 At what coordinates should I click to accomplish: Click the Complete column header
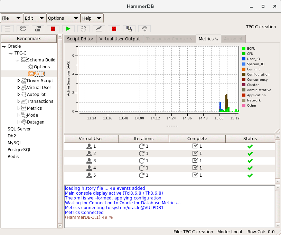tap(197, 139)
